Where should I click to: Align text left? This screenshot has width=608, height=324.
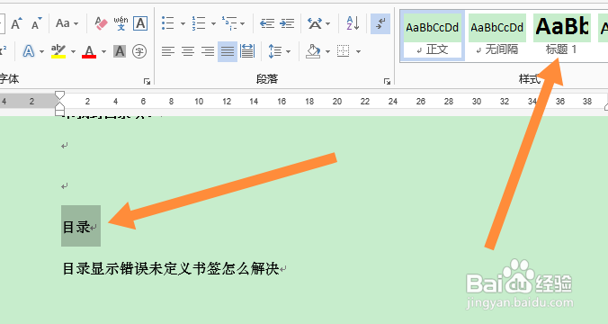click(168, 51)
